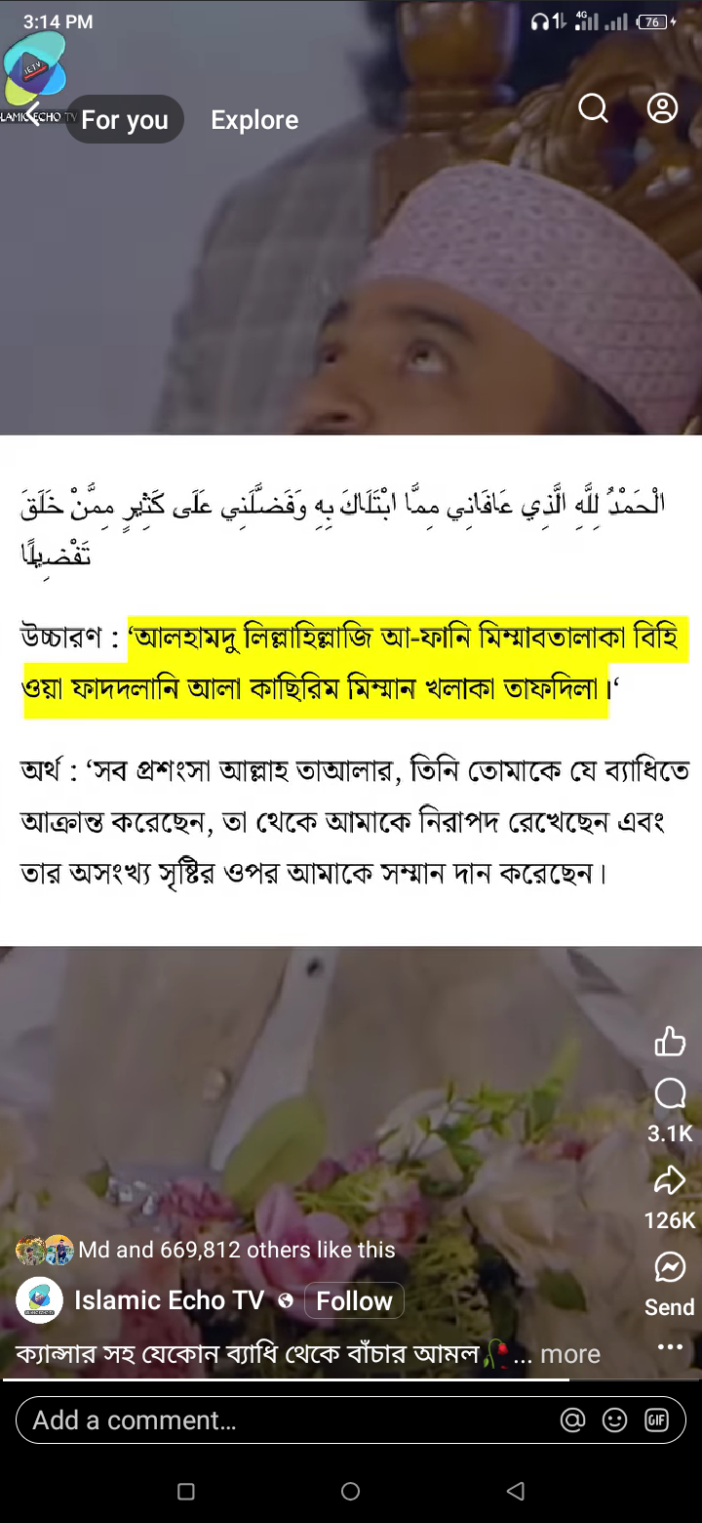The height and width of the screenshot is (1523, 702).
Task: Follow Islamic Echo TV
Action: point(354,1300)
